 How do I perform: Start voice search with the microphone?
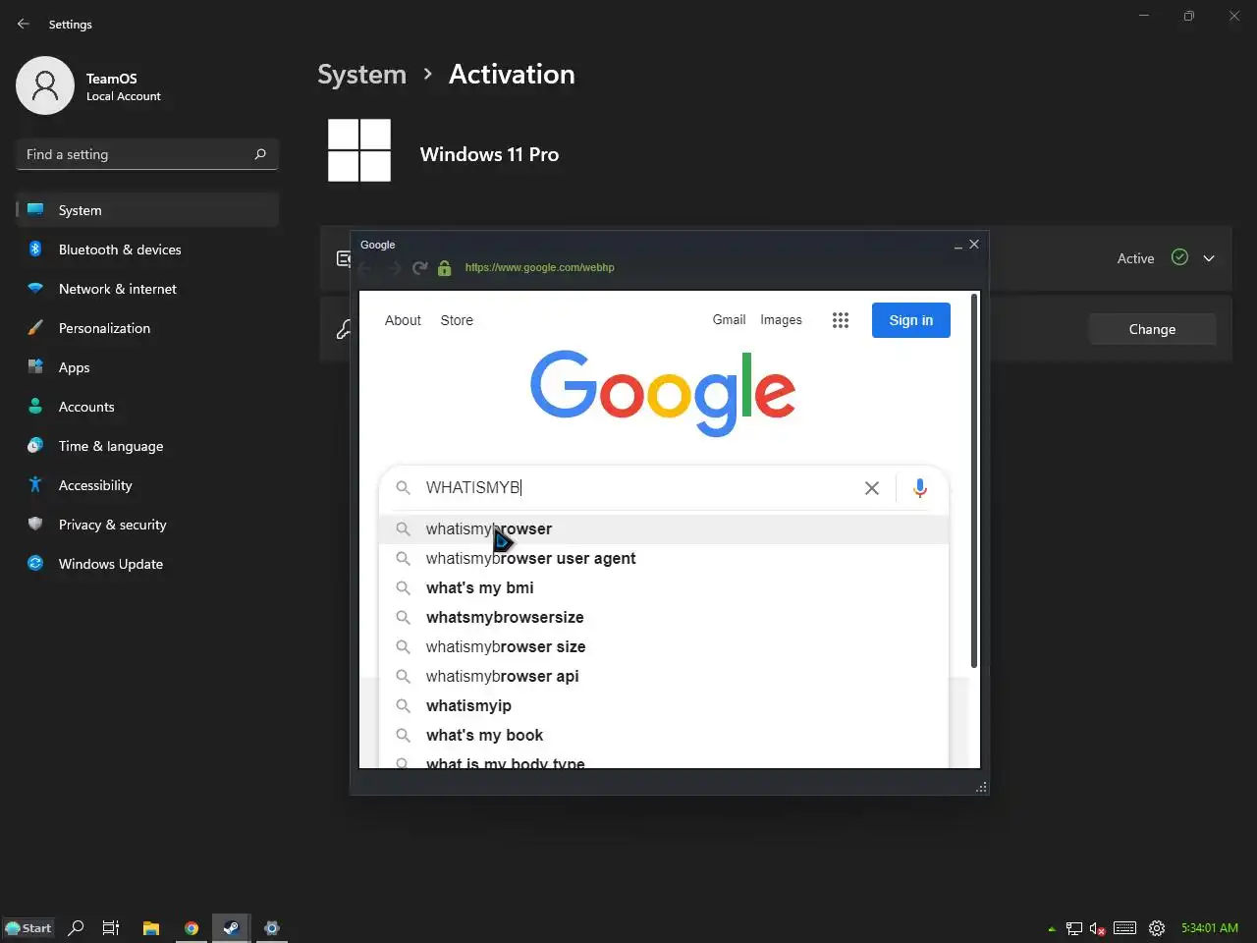point(920,488)
